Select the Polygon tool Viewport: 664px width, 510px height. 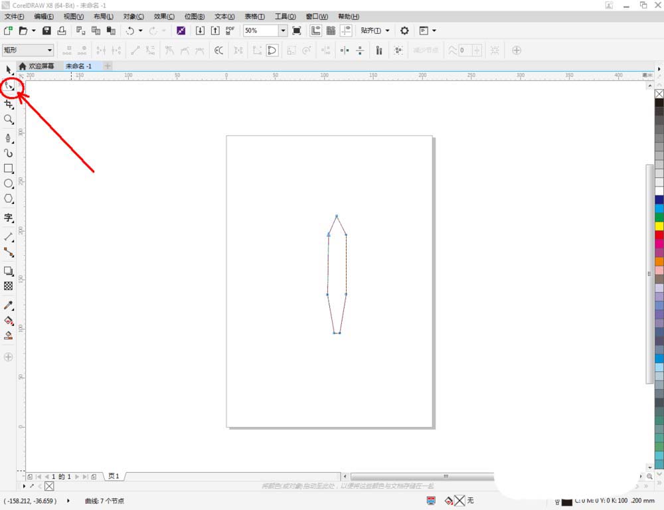tap(9, 199)
